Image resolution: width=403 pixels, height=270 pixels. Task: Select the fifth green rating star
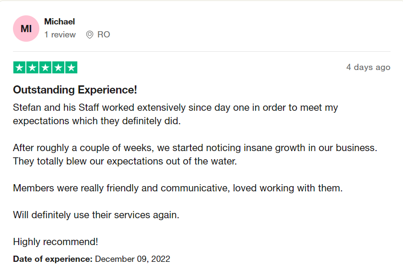71,68
